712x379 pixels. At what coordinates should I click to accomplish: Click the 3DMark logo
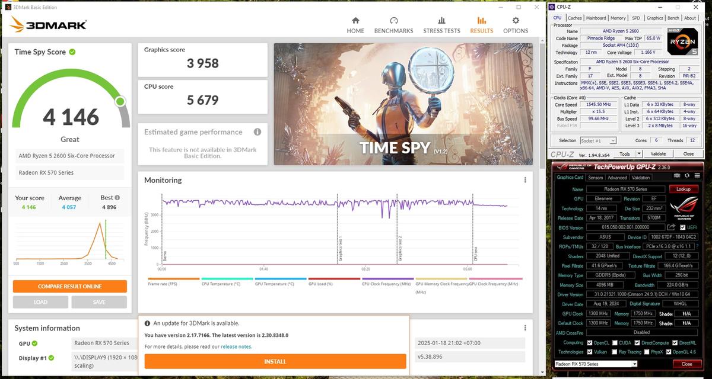point(49,24)
